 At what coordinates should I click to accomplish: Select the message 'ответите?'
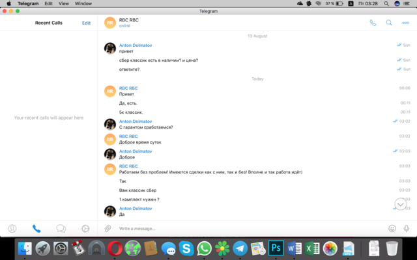click(129, 70)
